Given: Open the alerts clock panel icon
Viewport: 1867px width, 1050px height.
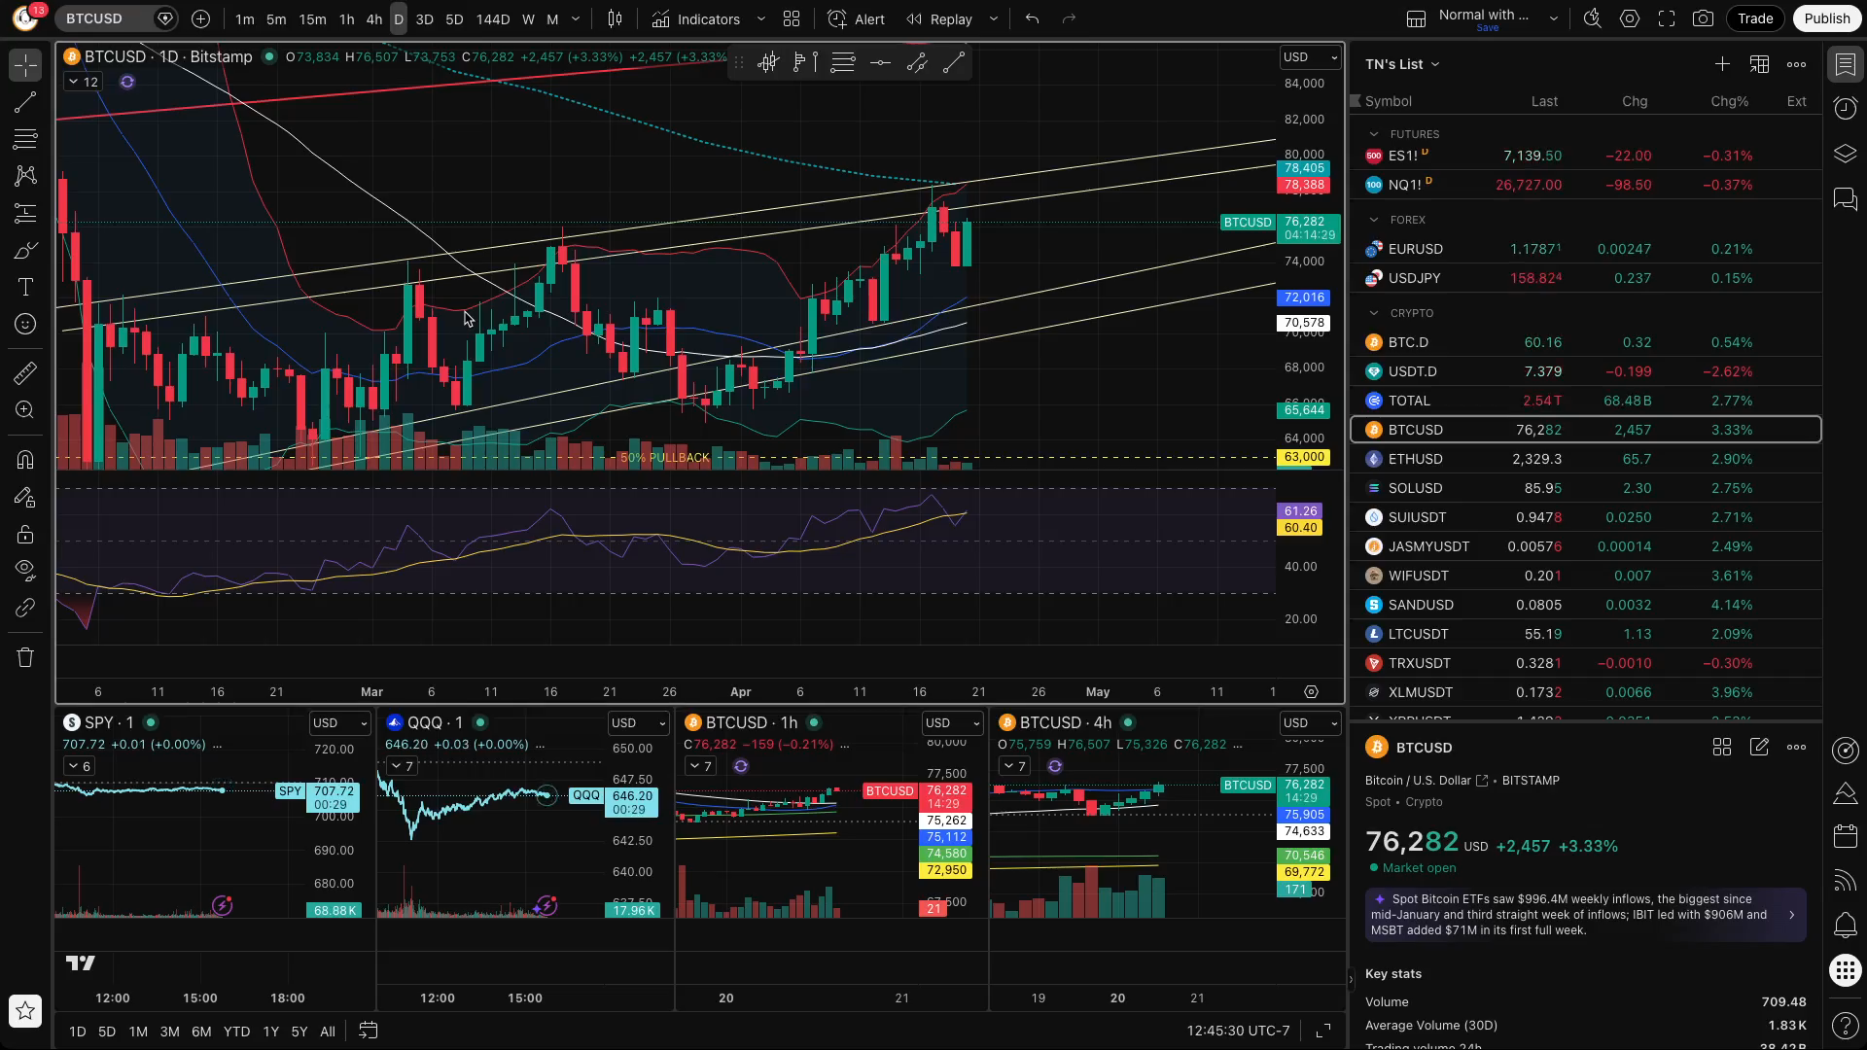Looking at the screenshot, I should click(1845, 108).
